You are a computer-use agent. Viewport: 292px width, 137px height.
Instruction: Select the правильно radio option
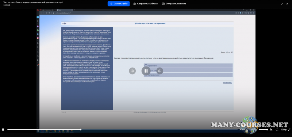(146, 66)
